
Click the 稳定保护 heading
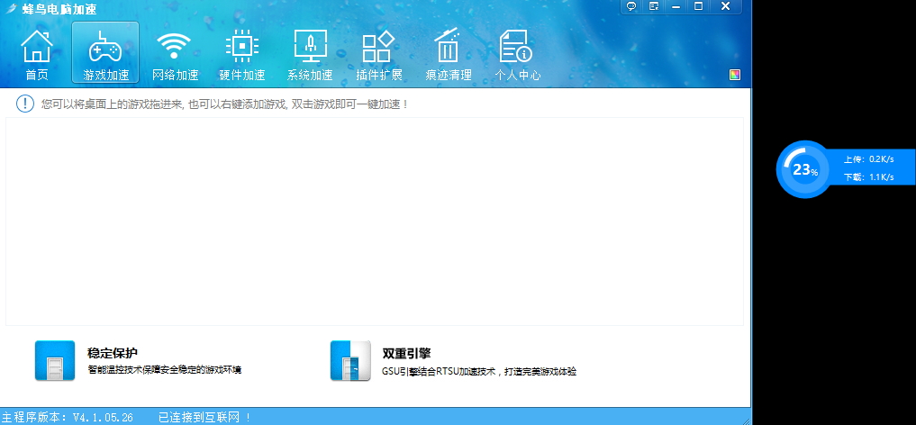[x=113, y=353]
